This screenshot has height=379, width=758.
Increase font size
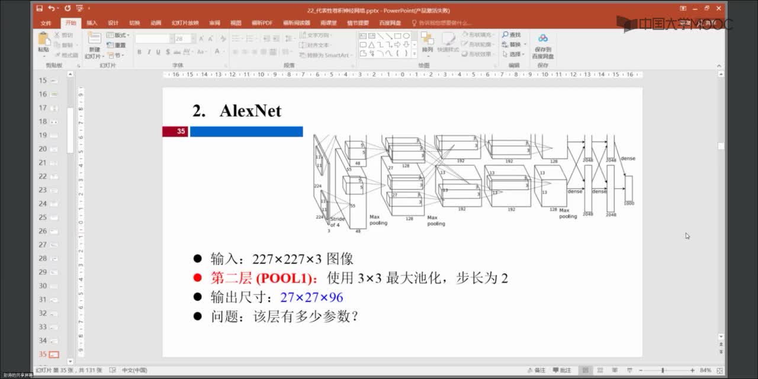(201, 38)
